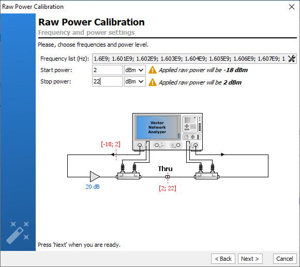The height and width of the screenshot is (267, 300).
Task: Open the Start power dBm unit dropdown
Action: coord(135,70)
